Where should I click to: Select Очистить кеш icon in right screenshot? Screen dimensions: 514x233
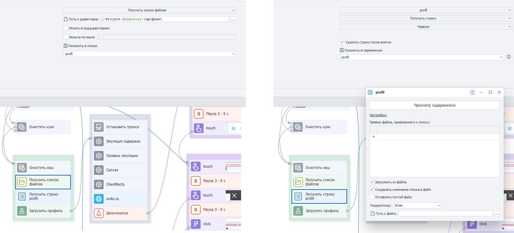298,167
